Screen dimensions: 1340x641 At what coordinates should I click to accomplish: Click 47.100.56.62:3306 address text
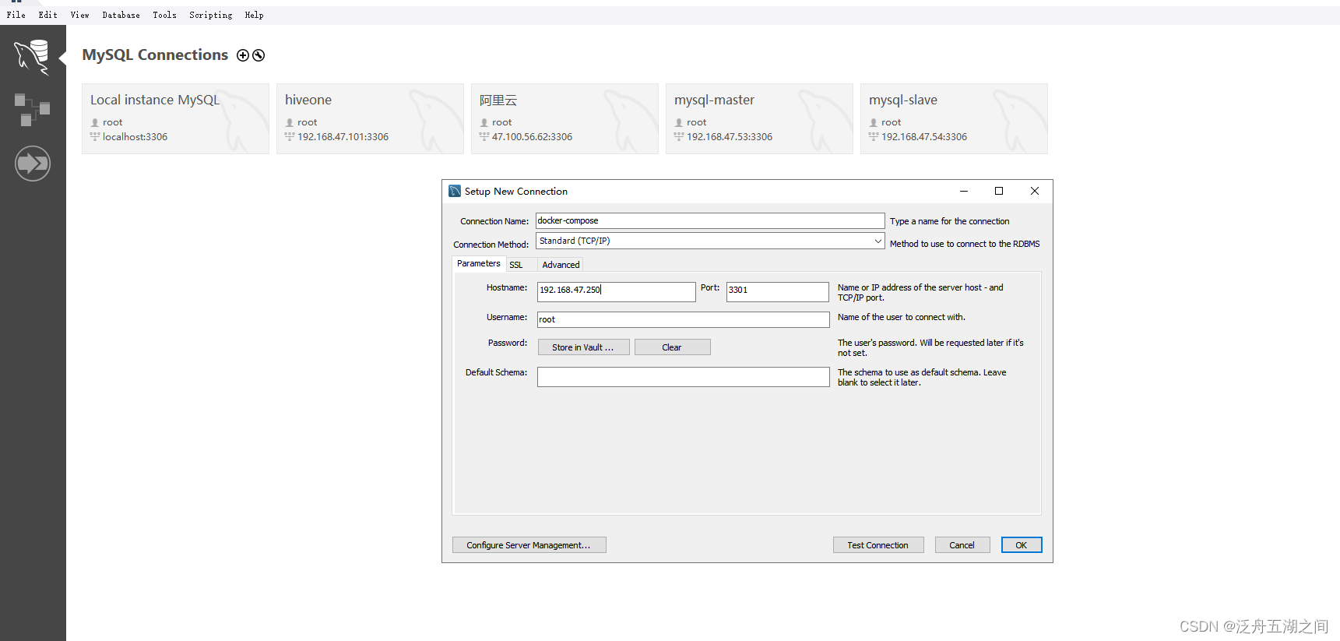532,137
